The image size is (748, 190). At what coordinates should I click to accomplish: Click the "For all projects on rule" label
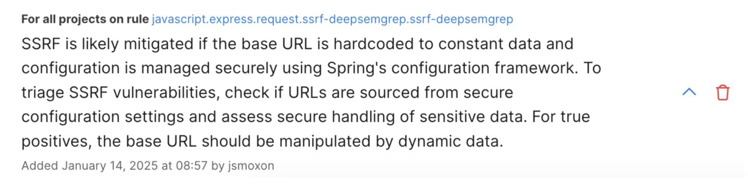pos(85,19)
